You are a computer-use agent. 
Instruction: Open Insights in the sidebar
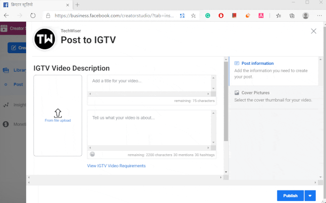20,105
